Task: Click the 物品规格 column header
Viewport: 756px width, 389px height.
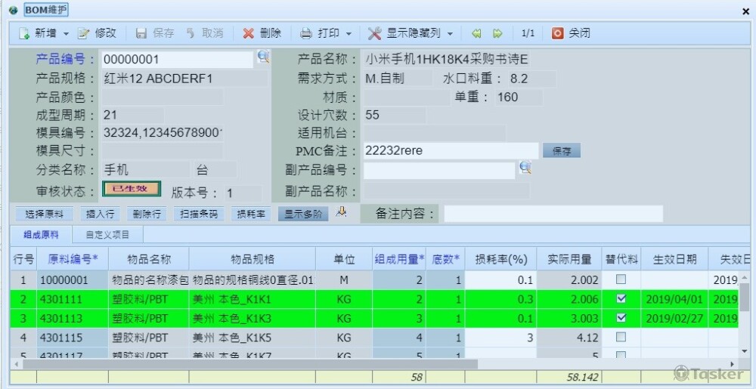Action: pyautogui.click(x=253, y=260)
